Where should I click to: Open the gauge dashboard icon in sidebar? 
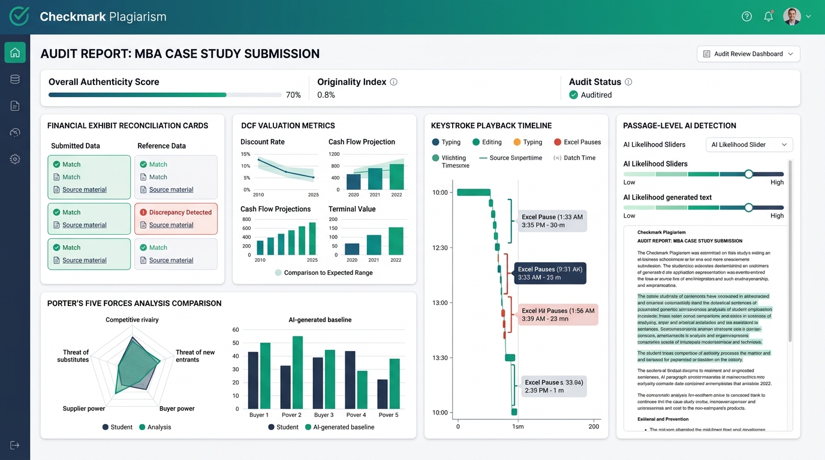(x=15, y=132)
